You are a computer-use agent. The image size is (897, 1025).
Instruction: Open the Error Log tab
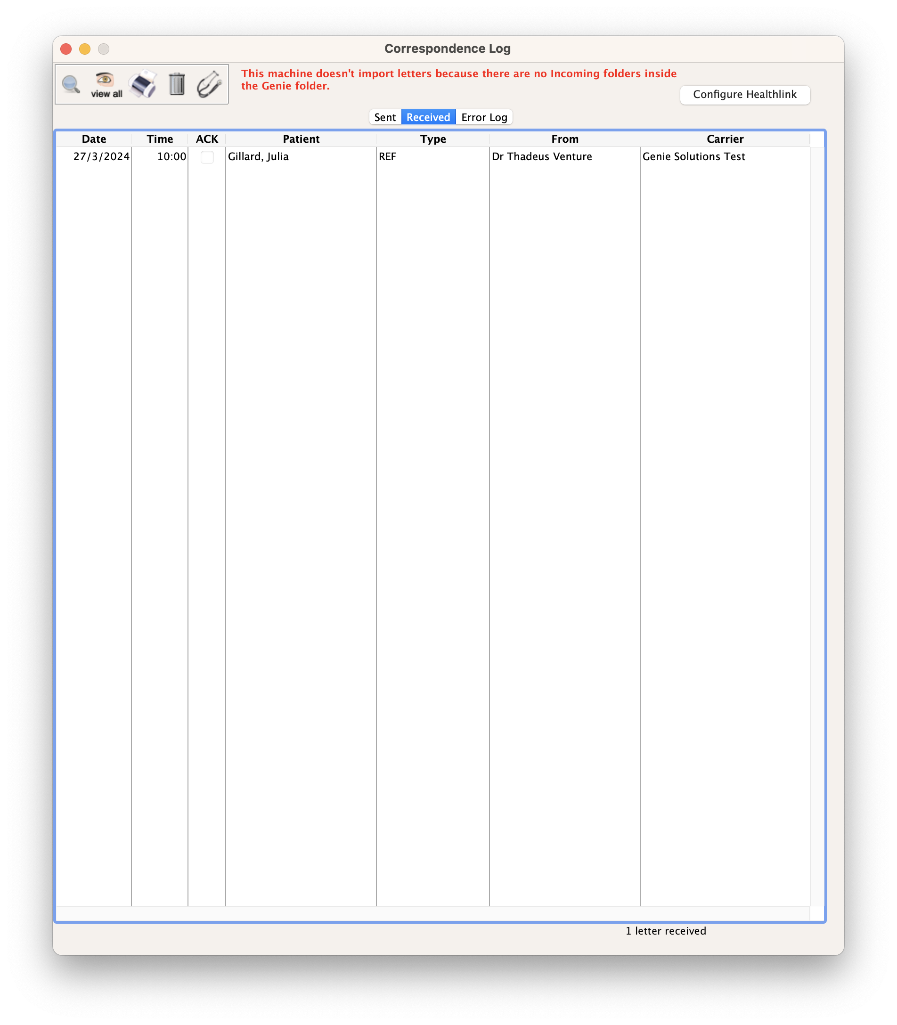(483, 117)
